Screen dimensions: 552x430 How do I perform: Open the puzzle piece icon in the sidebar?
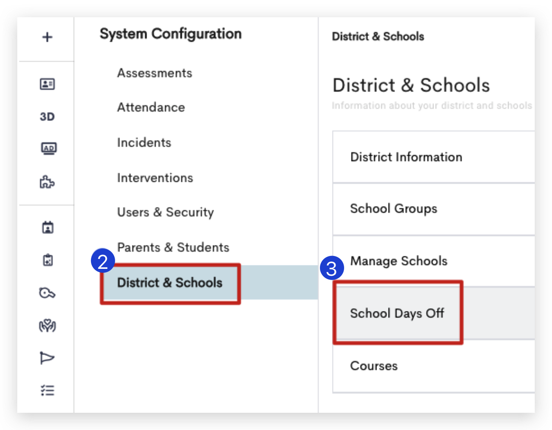click(47, 182)
